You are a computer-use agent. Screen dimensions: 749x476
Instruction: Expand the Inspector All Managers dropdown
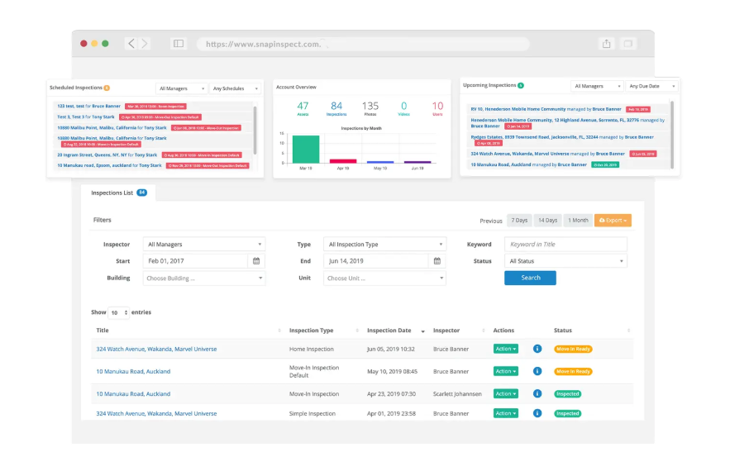(x=204, y=245)
